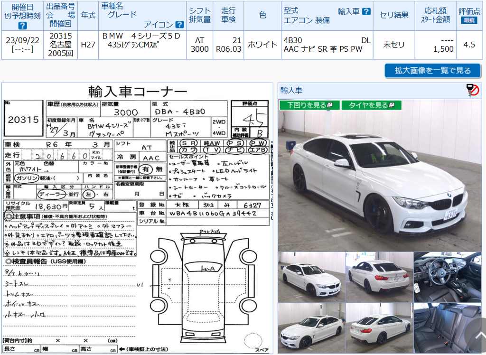This screenshot has width=486, height=355.
Task: Select the steering wheel interior thumbnail
Action: click(x=448, y=277)
